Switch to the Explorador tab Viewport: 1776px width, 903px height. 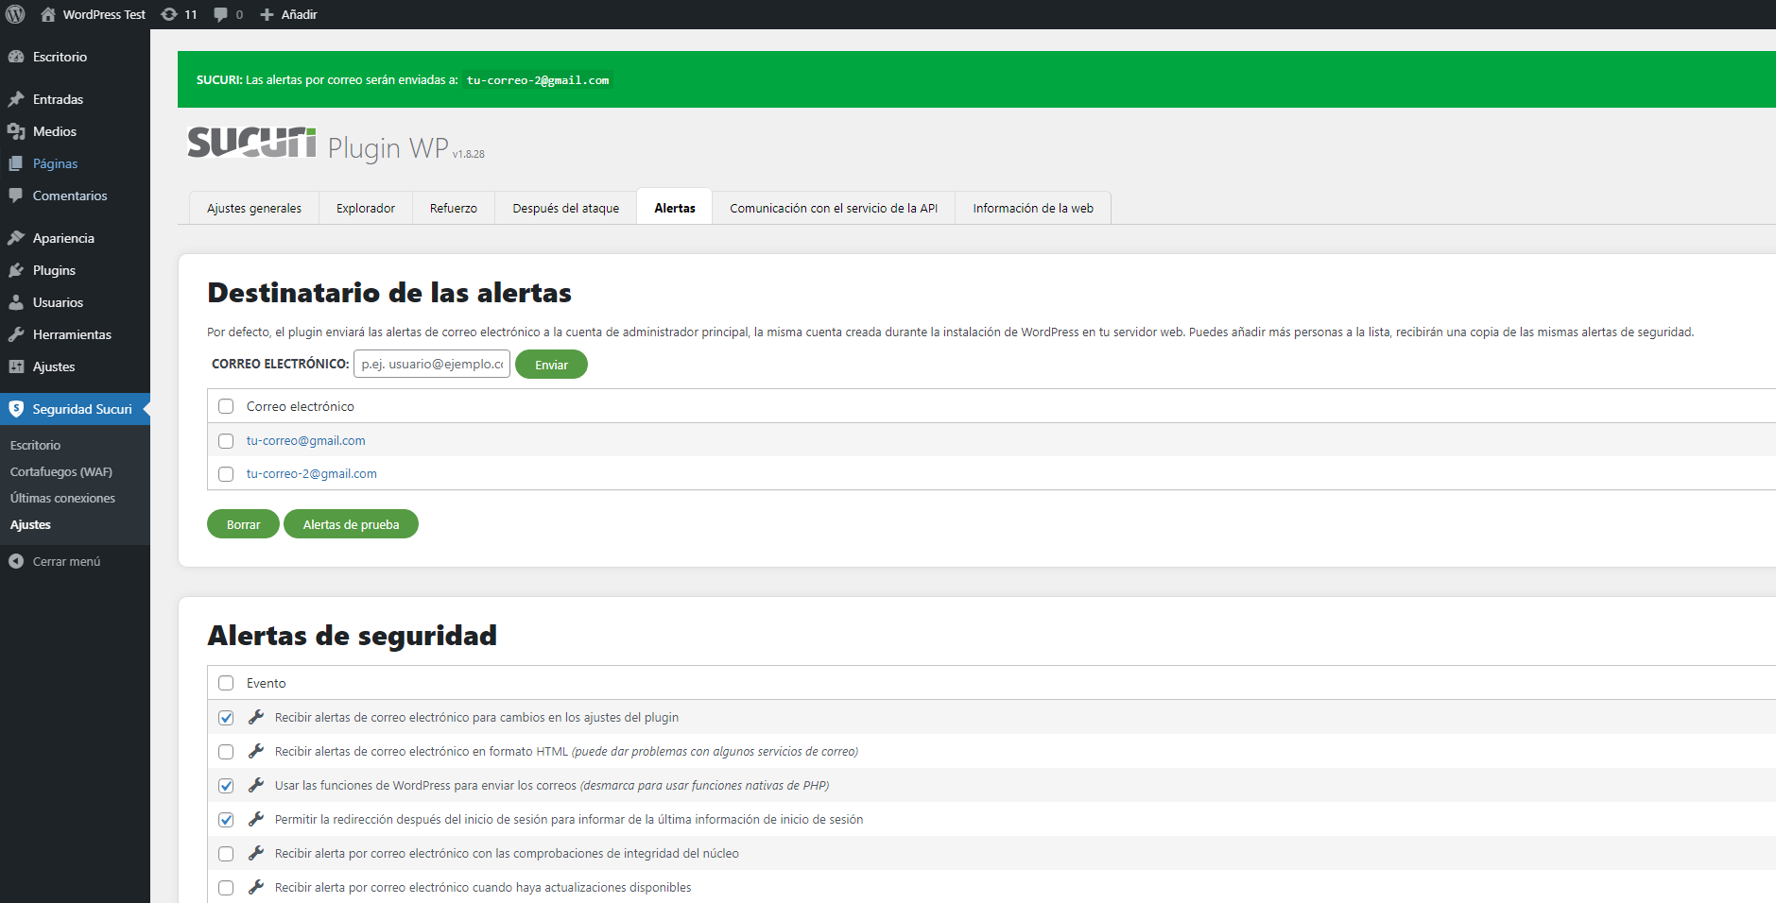[366, 208]
